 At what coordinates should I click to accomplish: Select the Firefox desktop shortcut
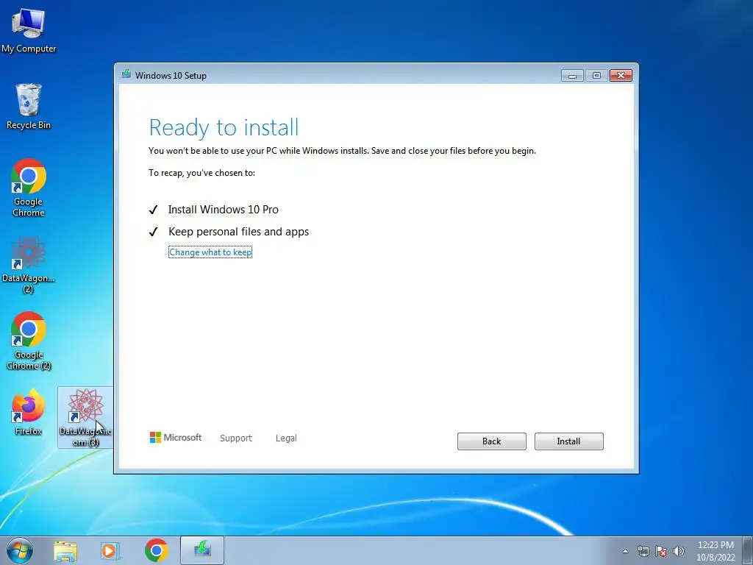29,412
